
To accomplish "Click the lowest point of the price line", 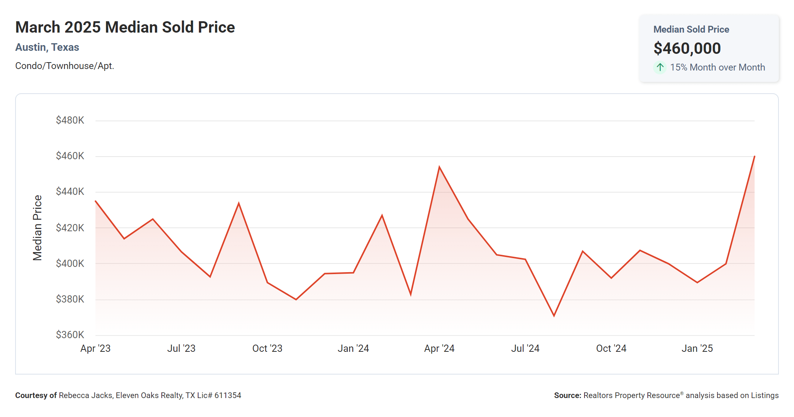I will click(x=554, y=315).
